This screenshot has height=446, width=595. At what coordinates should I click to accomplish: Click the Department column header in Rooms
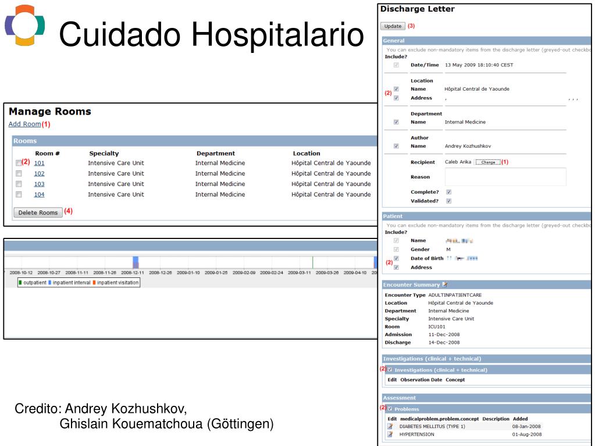click(x=216, y=153)
